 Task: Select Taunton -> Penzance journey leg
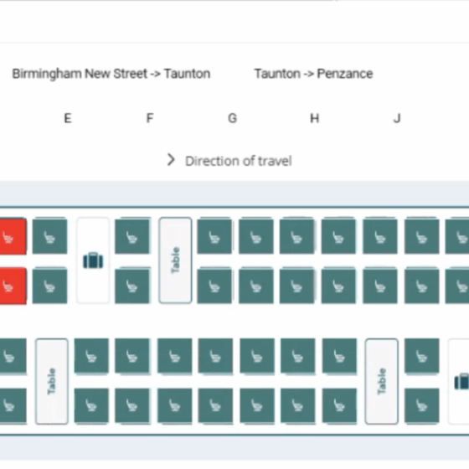pos(313,74)
